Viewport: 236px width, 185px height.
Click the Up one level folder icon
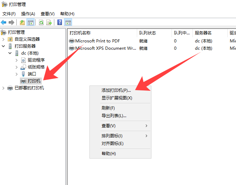(x=22, y=23)
